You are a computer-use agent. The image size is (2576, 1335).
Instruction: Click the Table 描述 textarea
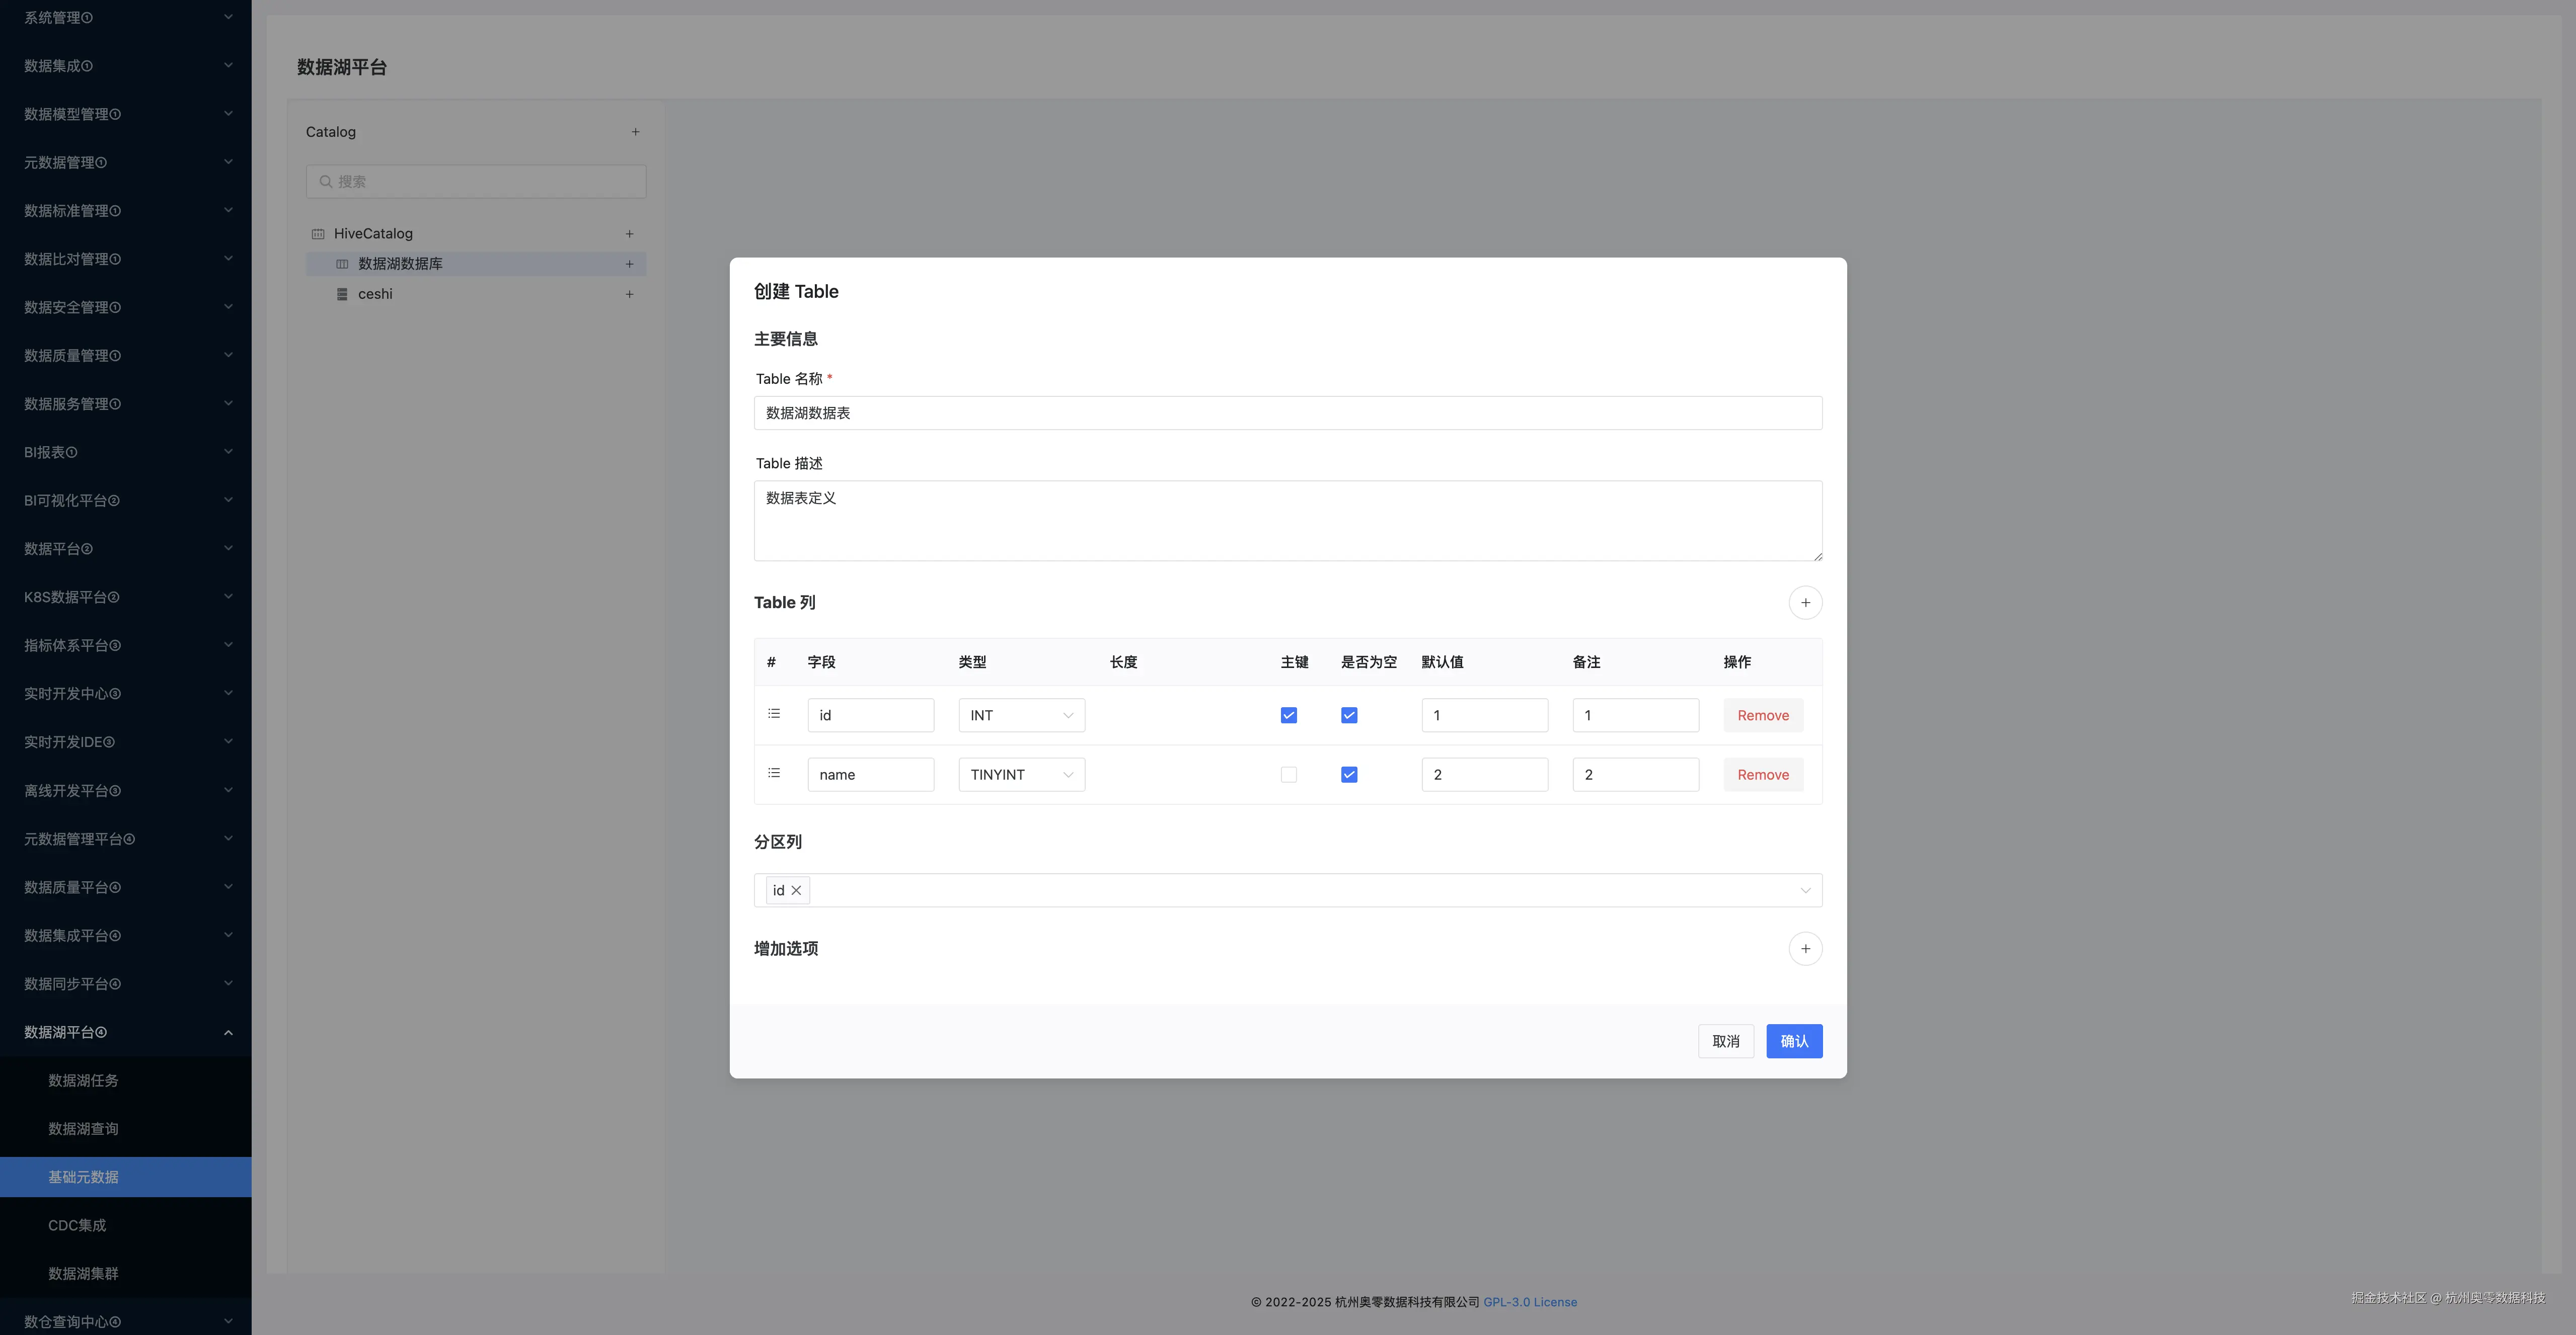pos(1288,521)
